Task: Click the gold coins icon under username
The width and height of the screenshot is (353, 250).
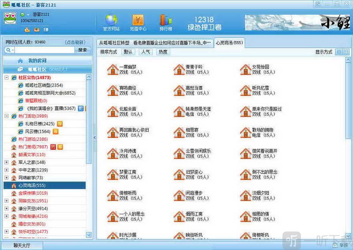Action: (27, 30)
